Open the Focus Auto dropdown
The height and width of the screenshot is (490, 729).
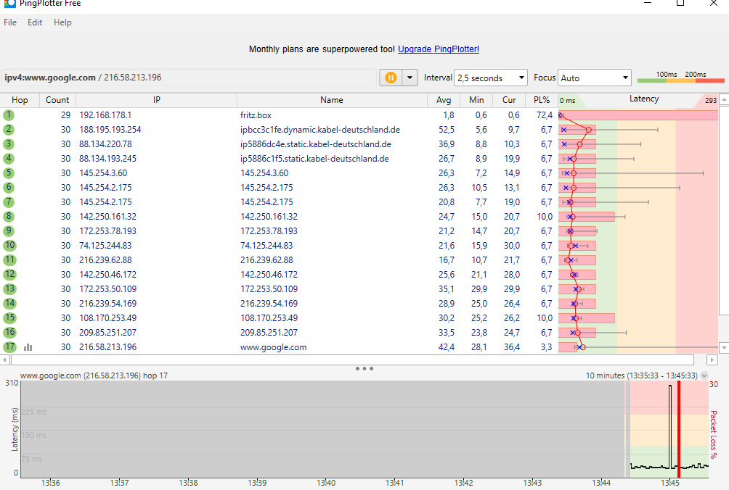[x=595, y=78]
